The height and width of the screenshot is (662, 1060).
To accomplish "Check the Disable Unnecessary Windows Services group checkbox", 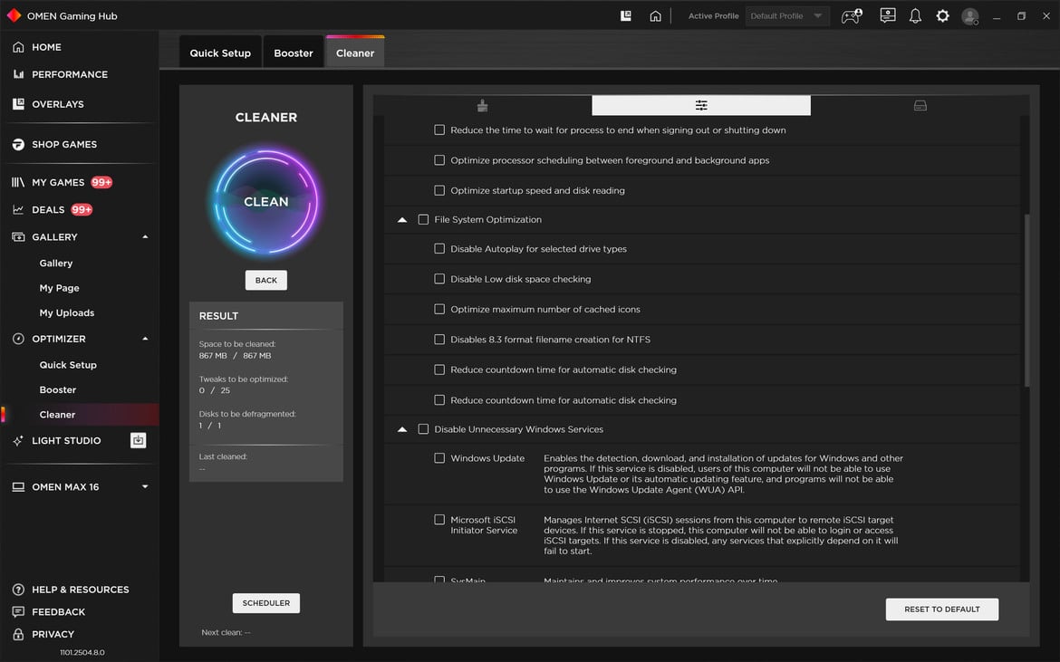I will pyautogui.click(x=423, y=429).
